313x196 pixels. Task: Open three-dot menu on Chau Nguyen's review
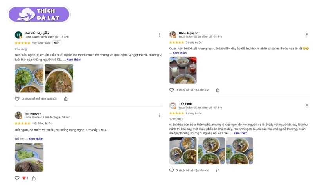click(x=306, y=34)
